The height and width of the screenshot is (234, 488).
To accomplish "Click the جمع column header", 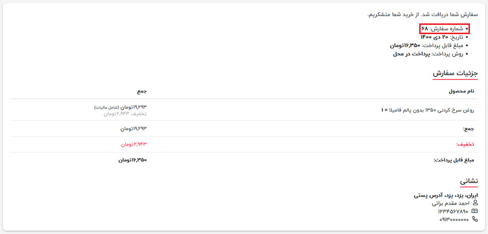I will (x=142, y=91).
